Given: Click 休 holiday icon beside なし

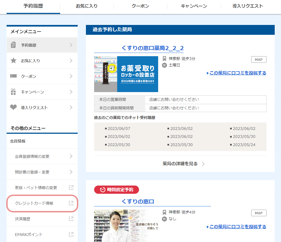Looking at the screenshot, I should 164,219.
